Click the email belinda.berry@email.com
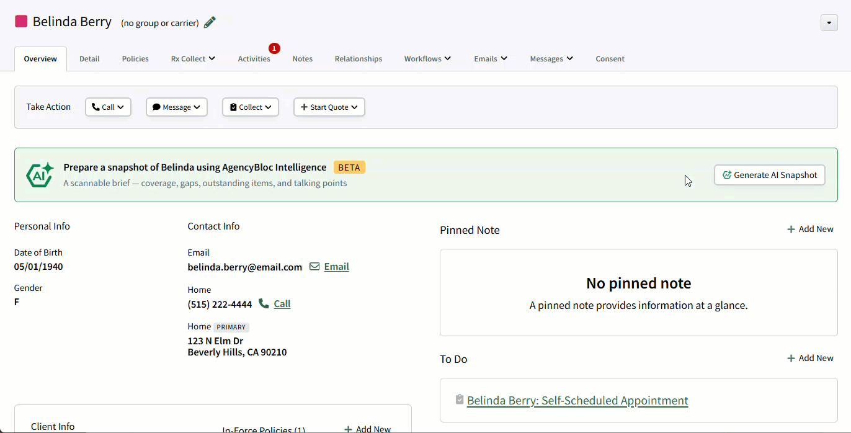This screenshot has width=851, height=433. tap(245, 267)
